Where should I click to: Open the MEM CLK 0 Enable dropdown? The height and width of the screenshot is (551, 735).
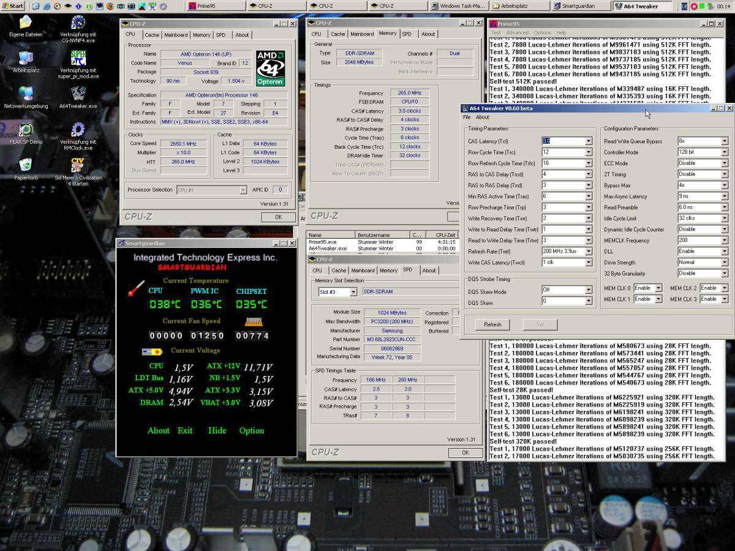click(658, 288)
